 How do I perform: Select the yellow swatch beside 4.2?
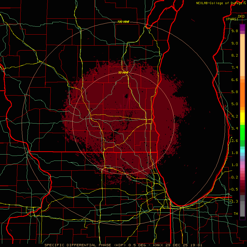[x=242, y=117]
